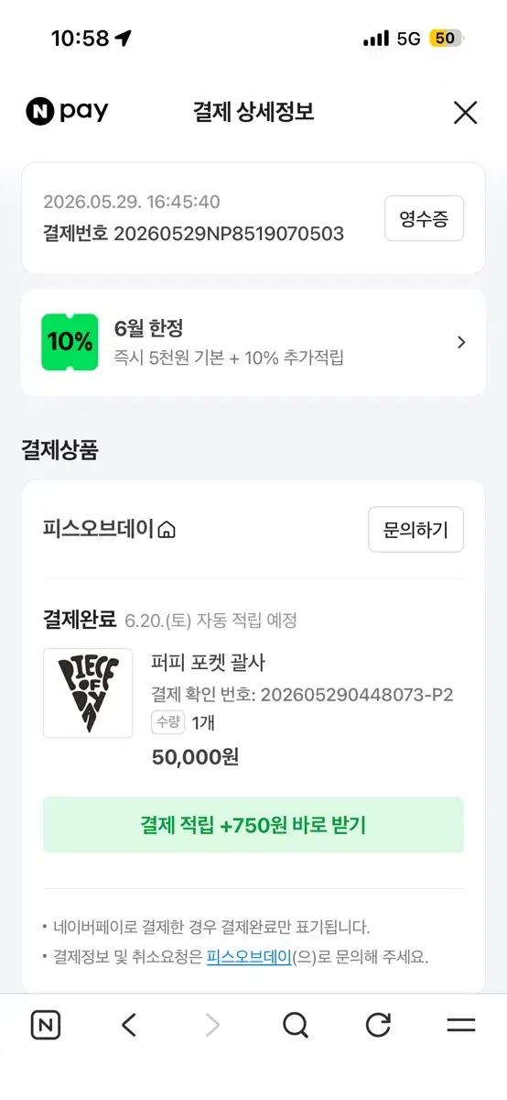Open the 6월 한정 promotion banner text
This screenshot has height=1100, width=507.
pyautogui.click(x=229, y=343)
